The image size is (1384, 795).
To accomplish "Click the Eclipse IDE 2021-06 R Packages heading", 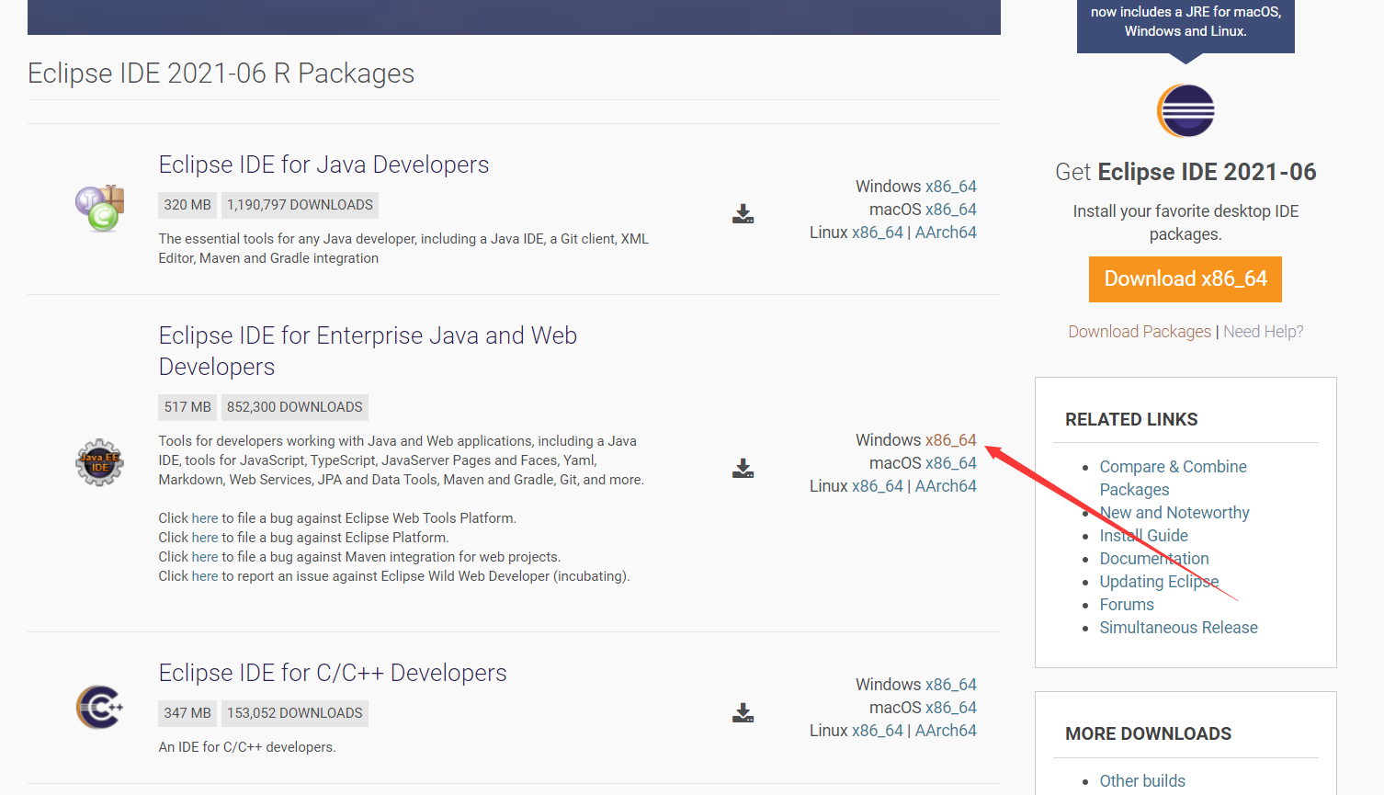I will pos(221,74).
